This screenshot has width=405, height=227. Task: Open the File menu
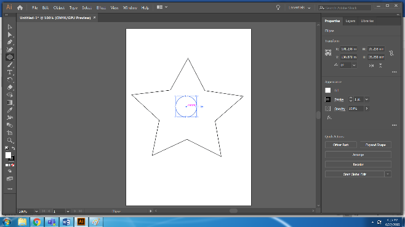pos(35,8)
